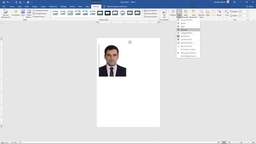Viewport: 256px width, 144px height.
Task: Open the Selection Pane
Action: [x=201, y=14]
